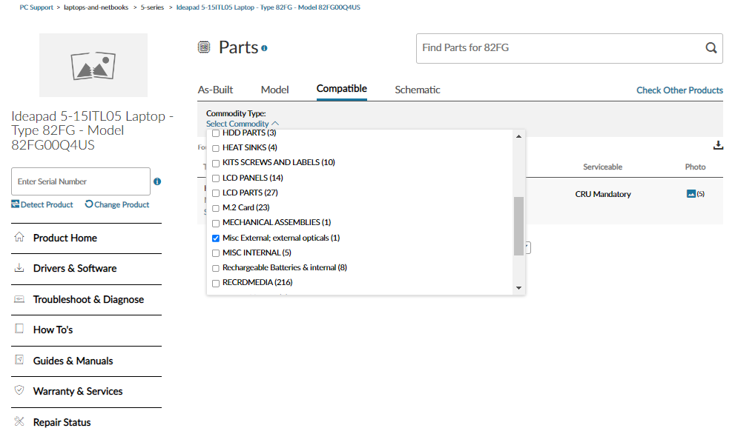Check the HDD PARTS (3) checkbox
The width and height of the screenshot is (738, 428).
coord(216,133)
